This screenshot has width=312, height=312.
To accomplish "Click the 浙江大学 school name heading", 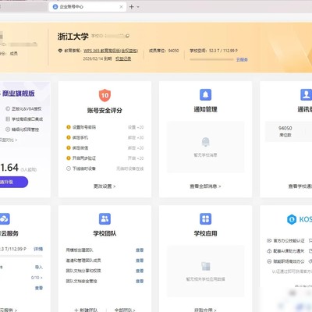I will click(x=73, y=37).
